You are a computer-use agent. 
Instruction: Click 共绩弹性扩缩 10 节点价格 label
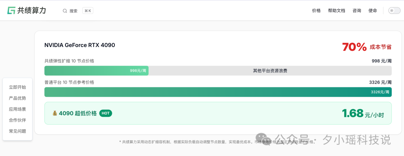tap(69, 61)
